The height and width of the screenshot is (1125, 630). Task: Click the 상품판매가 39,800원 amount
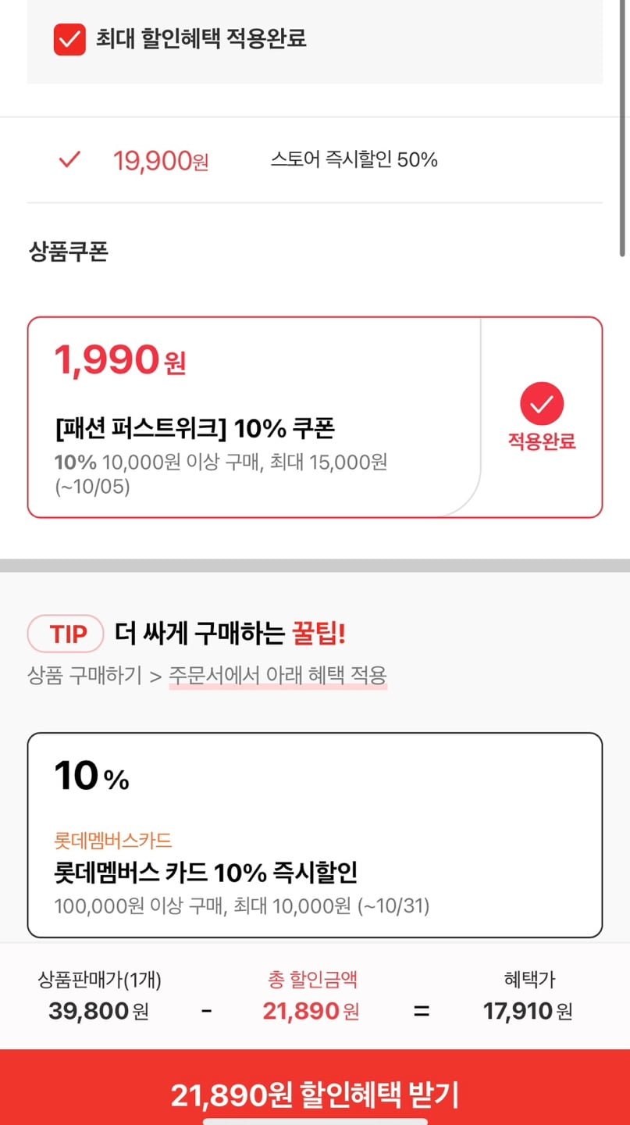click(99, 1011)
